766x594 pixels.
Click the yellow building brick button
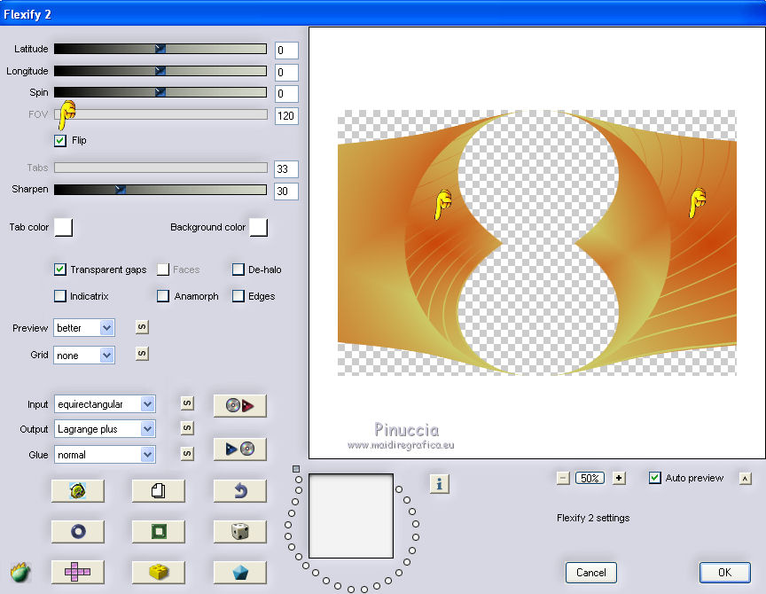(x=159, y=572)
